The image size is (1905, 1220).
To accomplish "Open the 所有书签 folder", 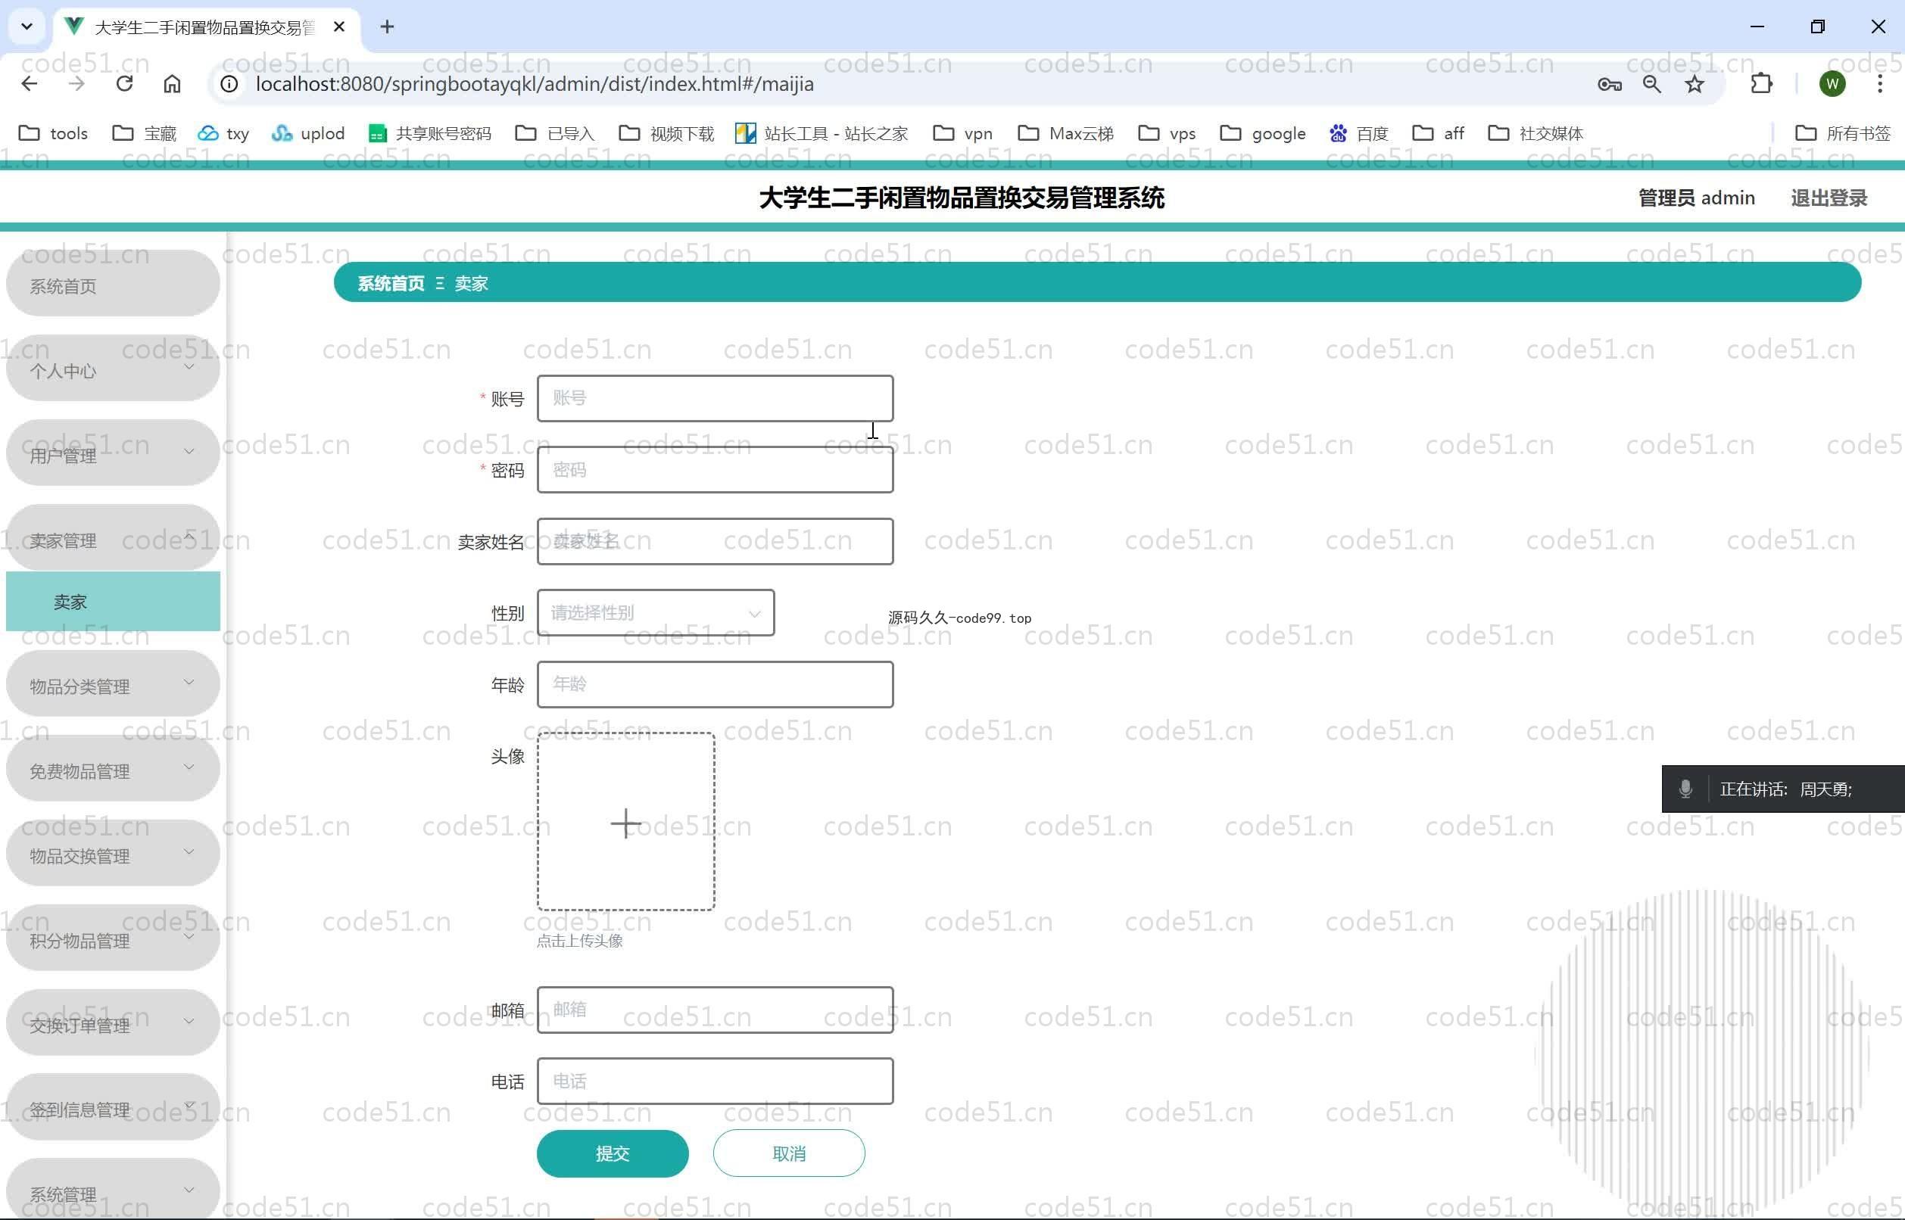I will [1843, 133].
